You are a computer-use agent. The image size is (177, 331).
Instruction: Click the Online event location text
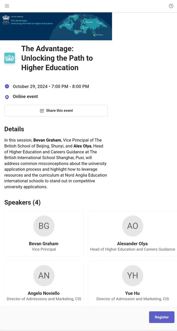click(25, 97)
